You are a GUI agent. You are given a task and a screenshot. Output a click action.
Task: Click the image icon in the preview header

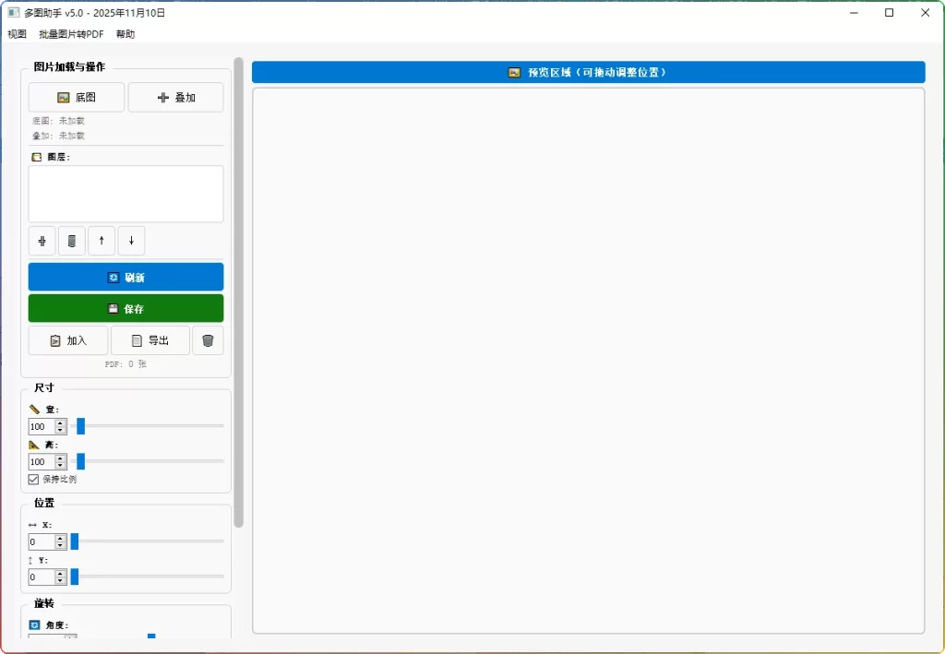coord(513,71)
